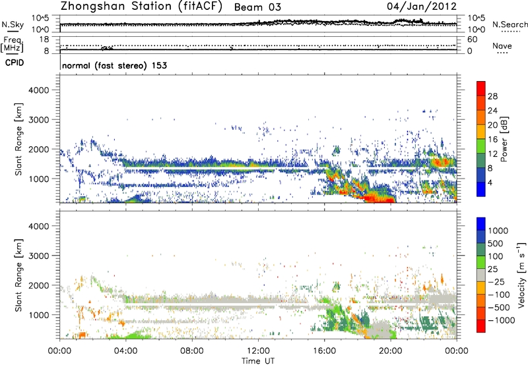
Task: Select the 16 label on power colorbar
Action: coord(492,140)
